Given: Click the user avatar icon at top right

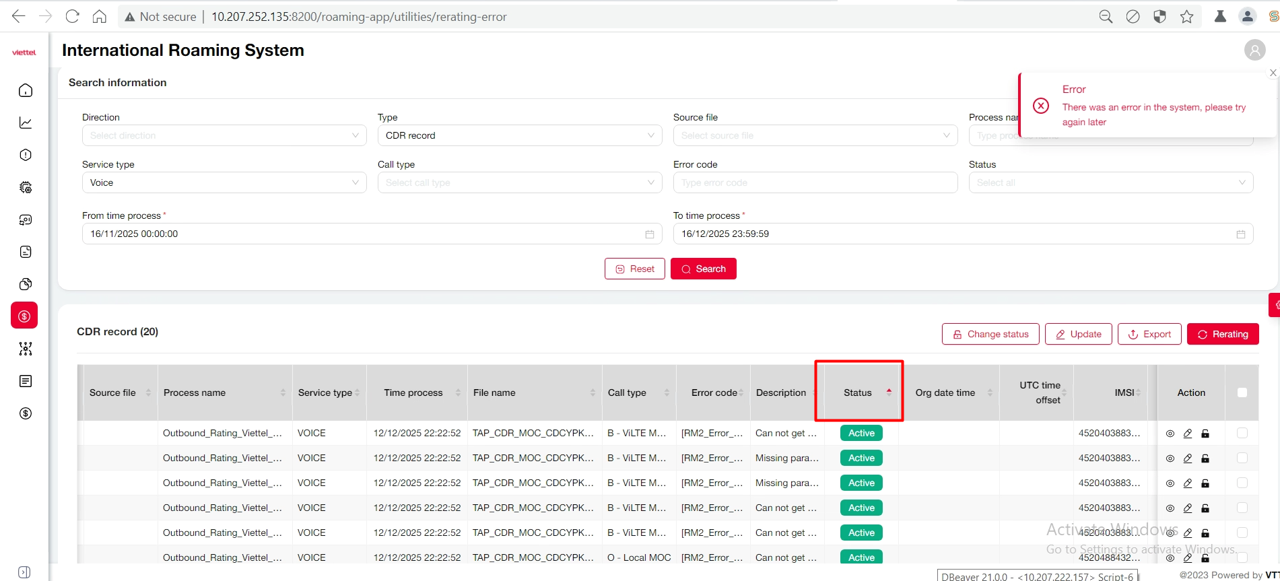Looking at the screenshot, I should (1254, 50).
